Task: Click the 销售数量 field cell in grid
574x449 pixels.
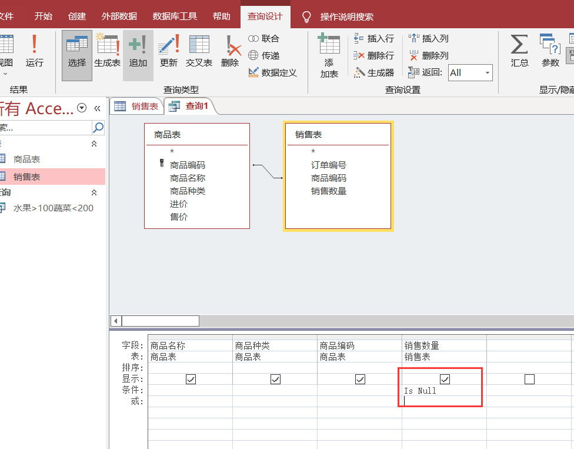Action: [x=444, y=345]
